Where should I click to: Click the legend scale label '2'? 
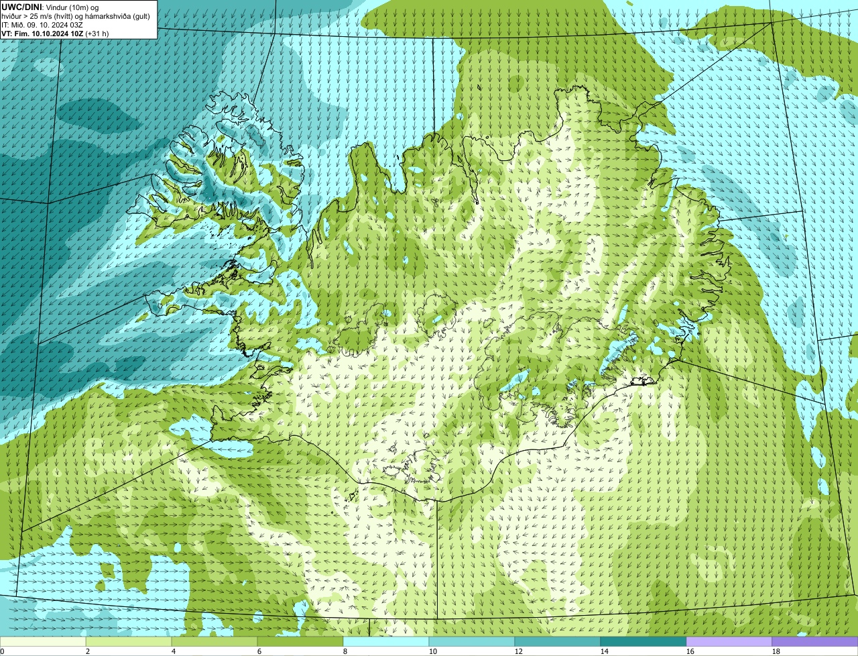point(88,651)
